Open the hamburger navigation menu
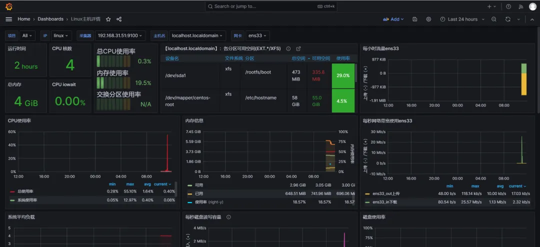 pyautogui.click(x=8, y=19)
